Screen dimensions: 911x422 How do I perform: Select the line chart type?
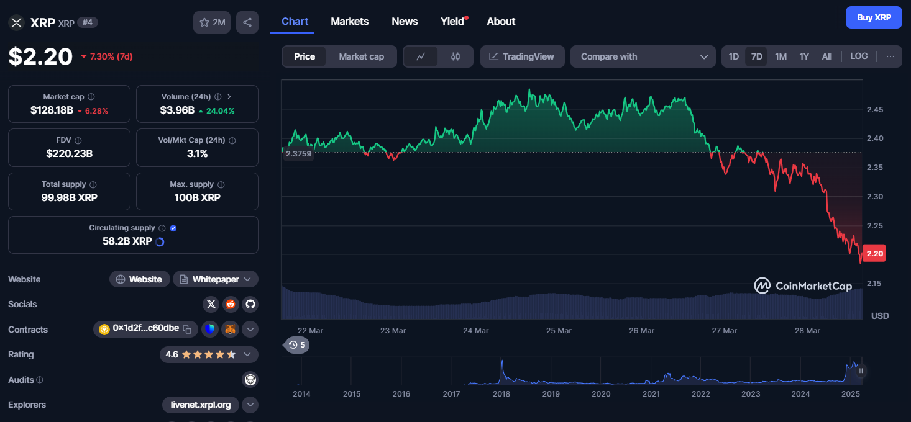point(421,56)
